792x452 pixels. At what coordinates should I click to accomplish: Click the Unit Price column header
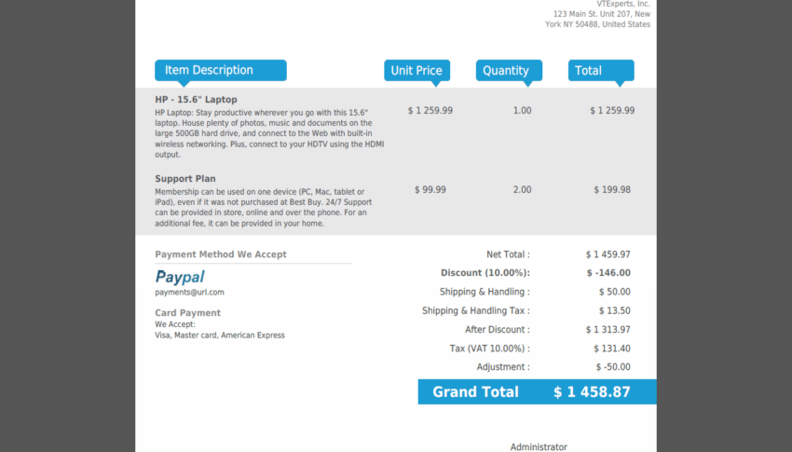[x=416, y=70]
